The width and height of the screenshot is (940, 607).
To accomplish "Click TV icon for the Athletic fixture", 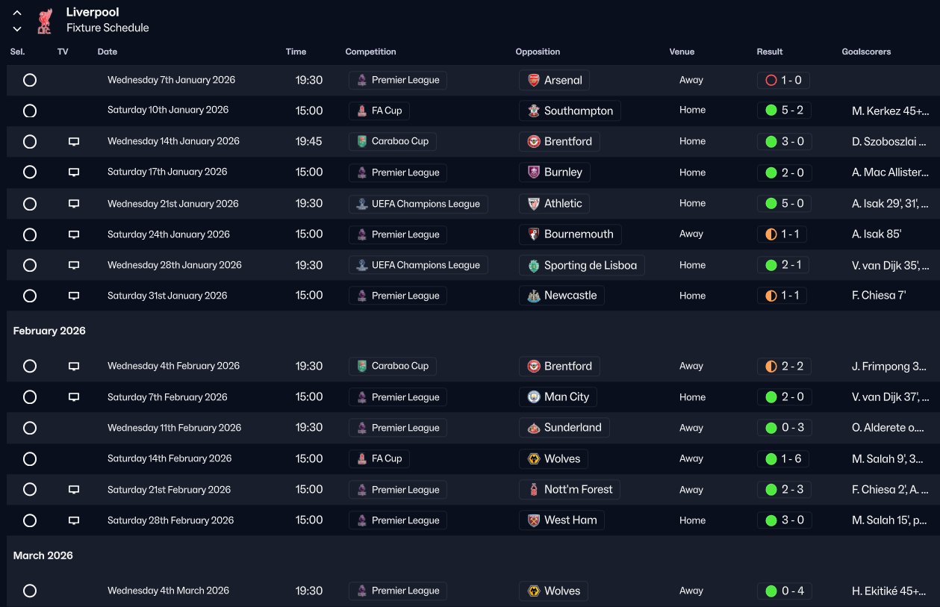I will [74, 203].
